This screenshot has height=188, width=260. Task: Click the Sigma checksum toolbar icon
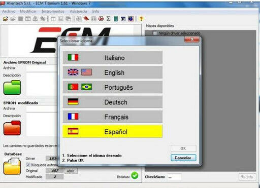[109, 19]
